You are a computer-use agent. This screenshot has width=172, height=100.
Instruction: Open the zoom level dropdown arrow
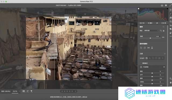(x=19, y=91)
